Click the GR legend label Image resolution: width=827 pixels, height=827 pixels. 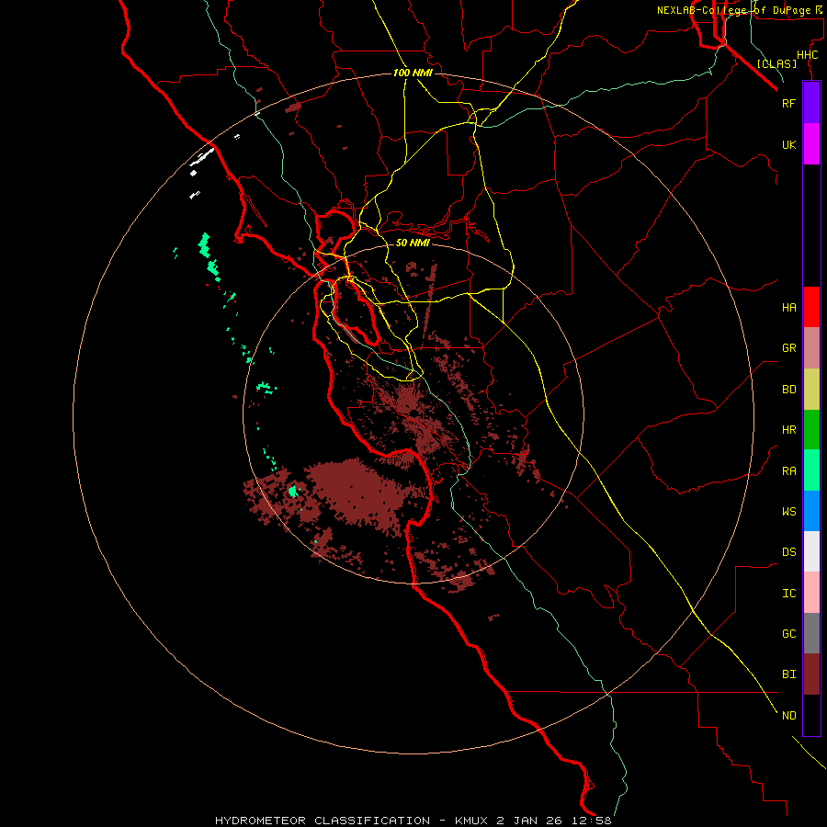click(788, 348)
